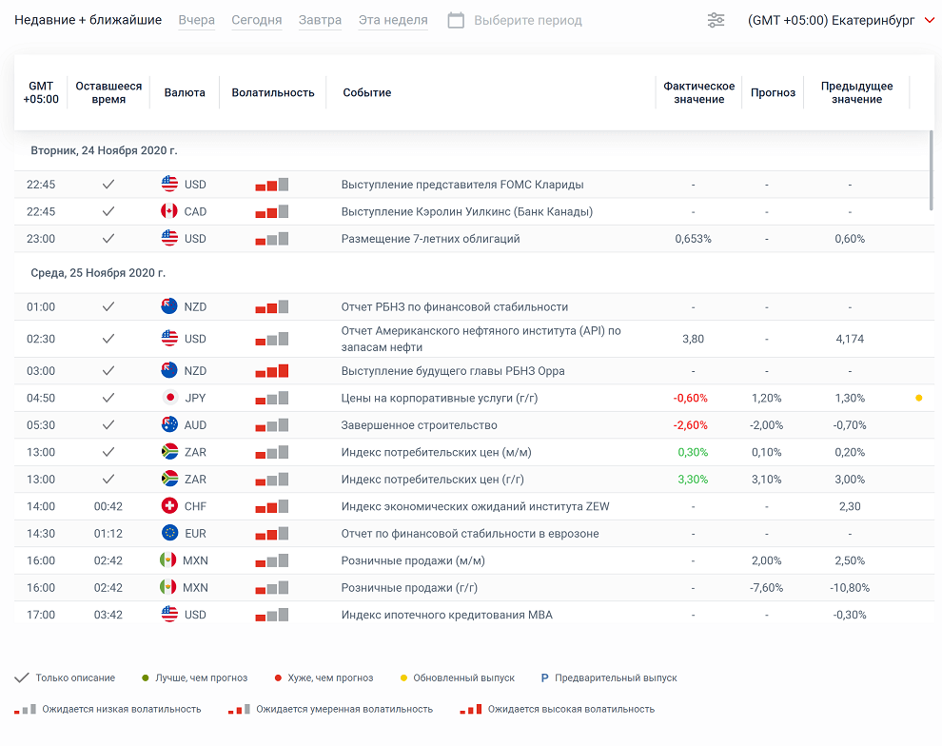Click the vertical scrollbar of events table

[932, 171]
